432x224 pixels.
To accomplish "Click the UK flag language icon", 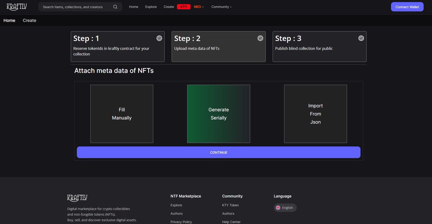I will coord(278,208).
